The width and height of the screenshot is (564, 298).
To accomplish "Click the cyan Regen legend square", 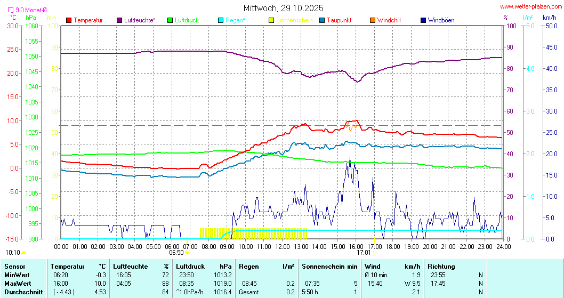I will pos(221,20).
